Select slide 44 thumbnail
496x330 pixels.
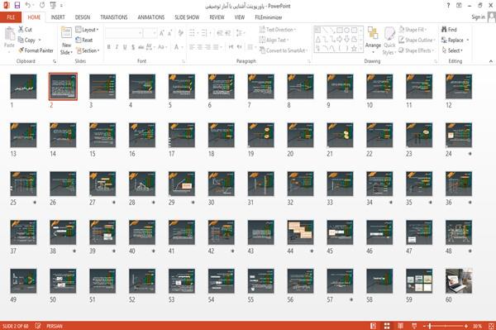pyautogui.click(x=300, y=232)
